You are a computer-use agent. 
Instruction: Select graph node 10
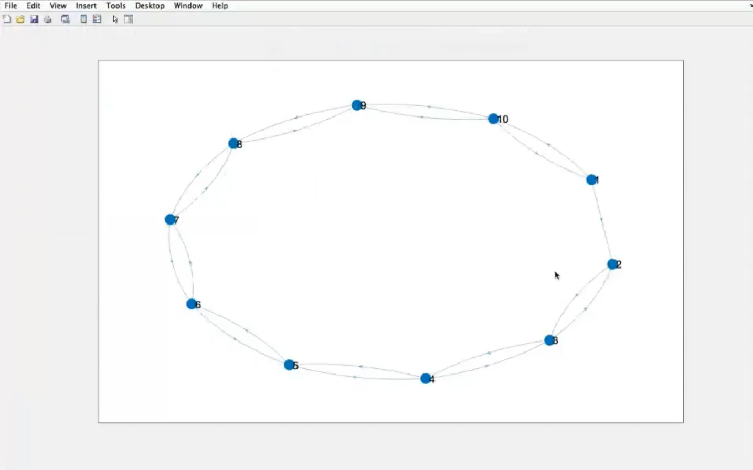pyautogui.click(x=493, y=119)
